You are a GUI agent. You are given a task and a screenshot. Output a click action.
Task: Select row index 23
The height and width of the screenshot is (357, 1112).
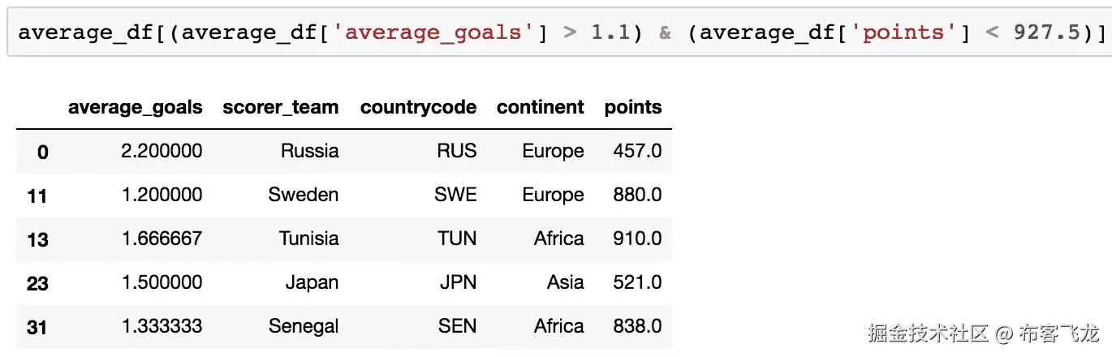pos(37,283)
